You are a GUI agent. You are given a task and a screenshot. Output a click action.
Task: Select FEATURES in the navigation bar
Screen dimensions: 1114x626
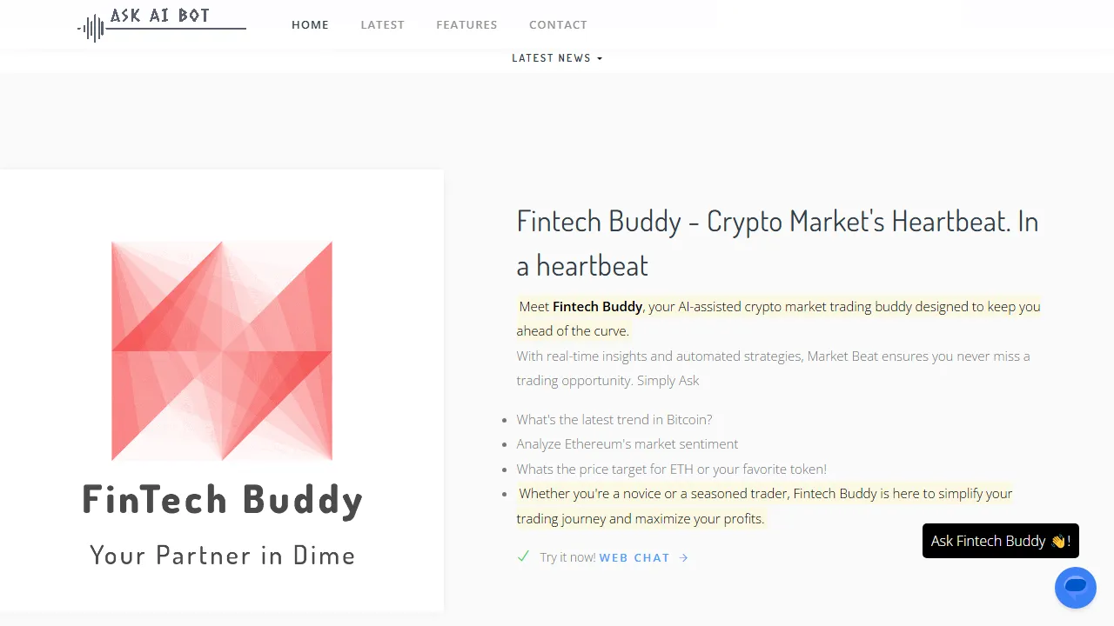point(466,24)
